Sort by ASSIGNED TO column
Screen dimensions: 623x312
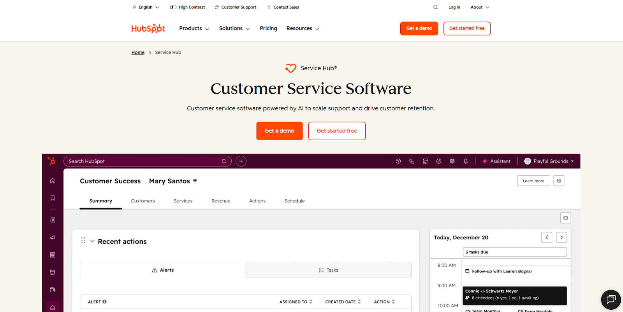point(296,302)
